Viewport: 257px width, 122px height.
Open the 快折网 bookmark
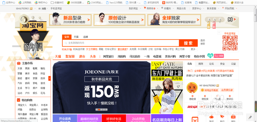(170, 3)
